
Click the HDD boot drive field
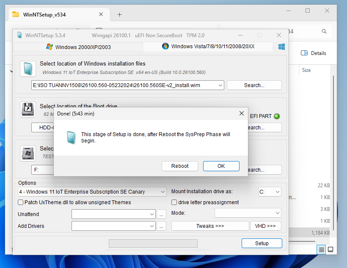point(42,128)
